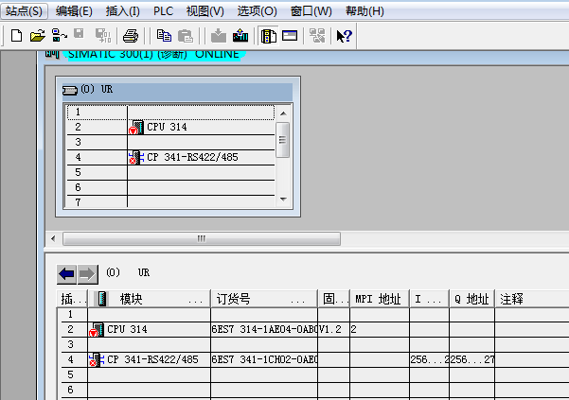
Task: Click the horizontal scrollbar thumb
Action: click(202, 238)
